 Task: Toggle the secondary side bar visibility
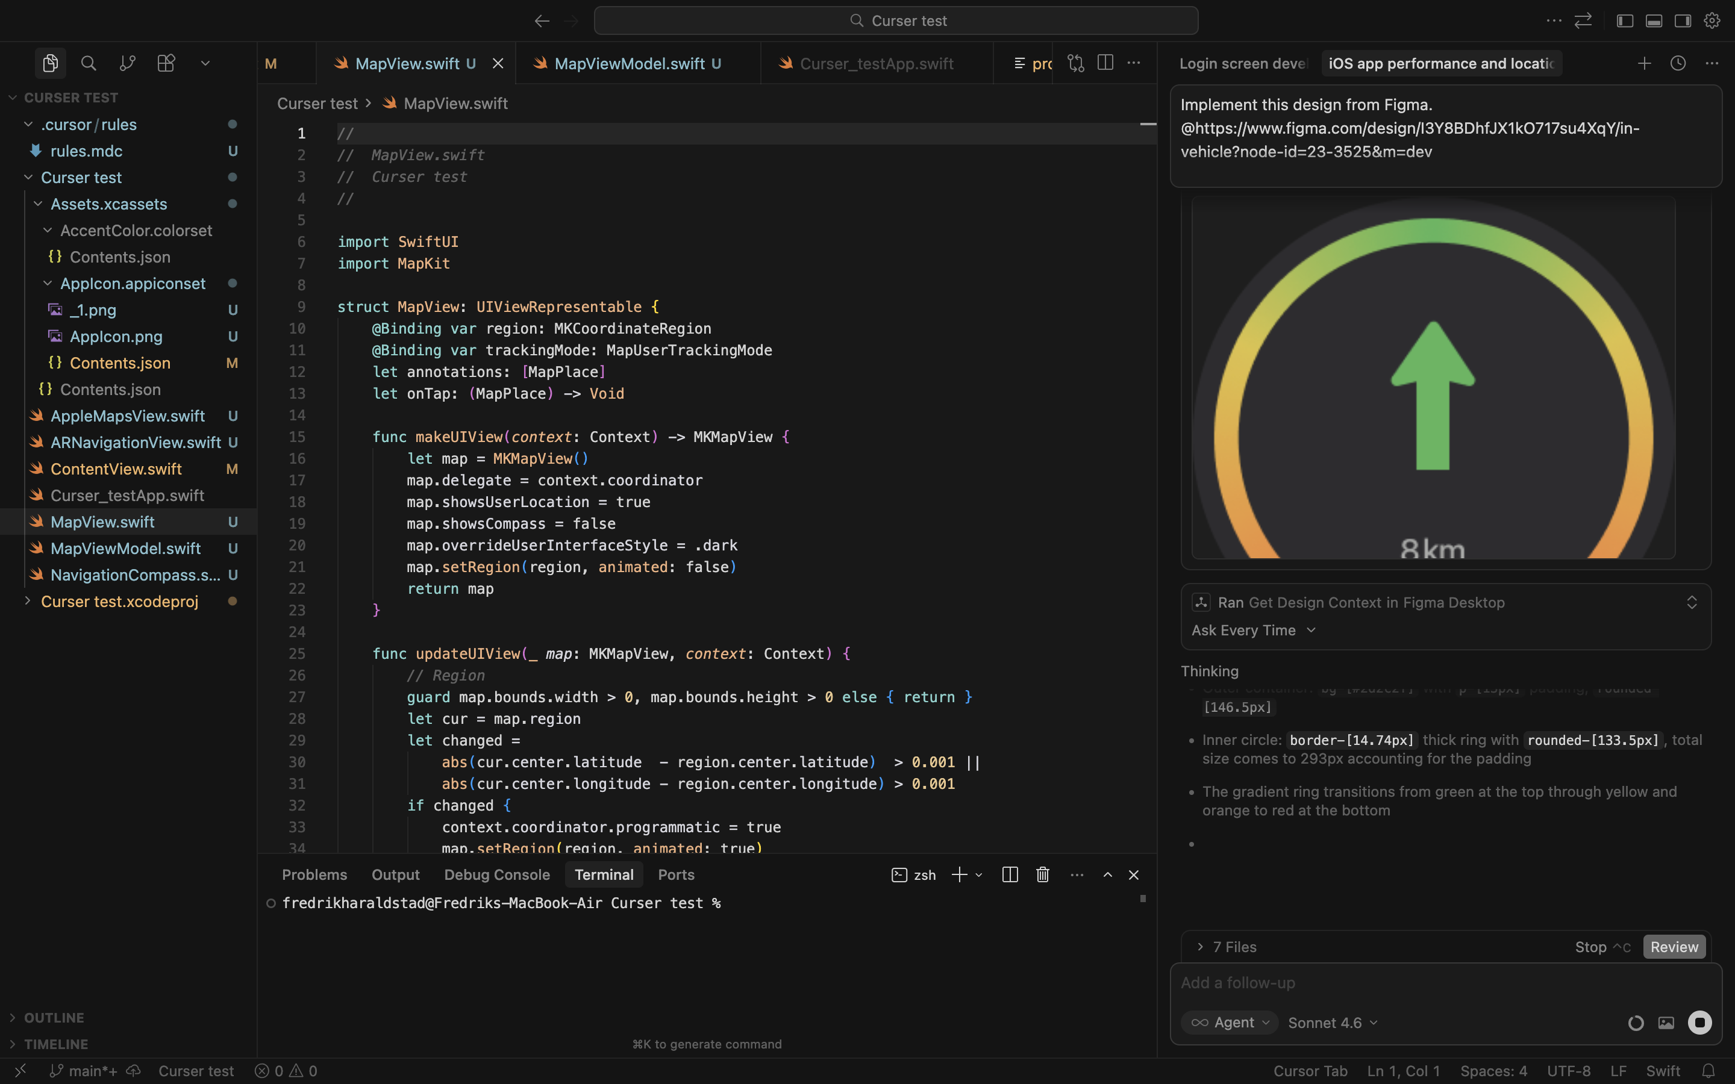click(x=1682, y=20)
